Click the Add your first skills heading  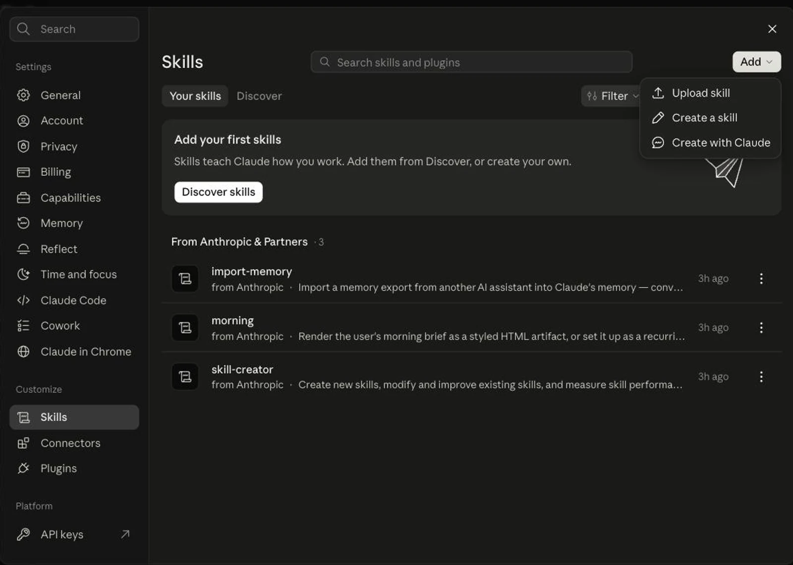pyautogui.click(x=227, y=140)
